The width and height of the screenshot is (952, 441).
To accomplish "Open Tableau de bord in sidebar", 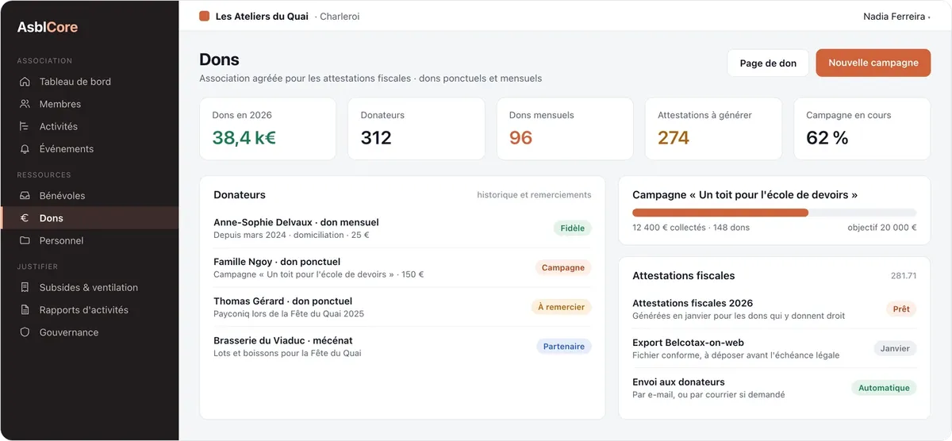I will [90, 82].
